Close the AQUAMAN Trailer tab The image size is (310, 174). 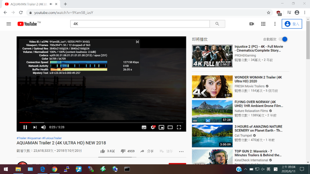coord(56,4)
